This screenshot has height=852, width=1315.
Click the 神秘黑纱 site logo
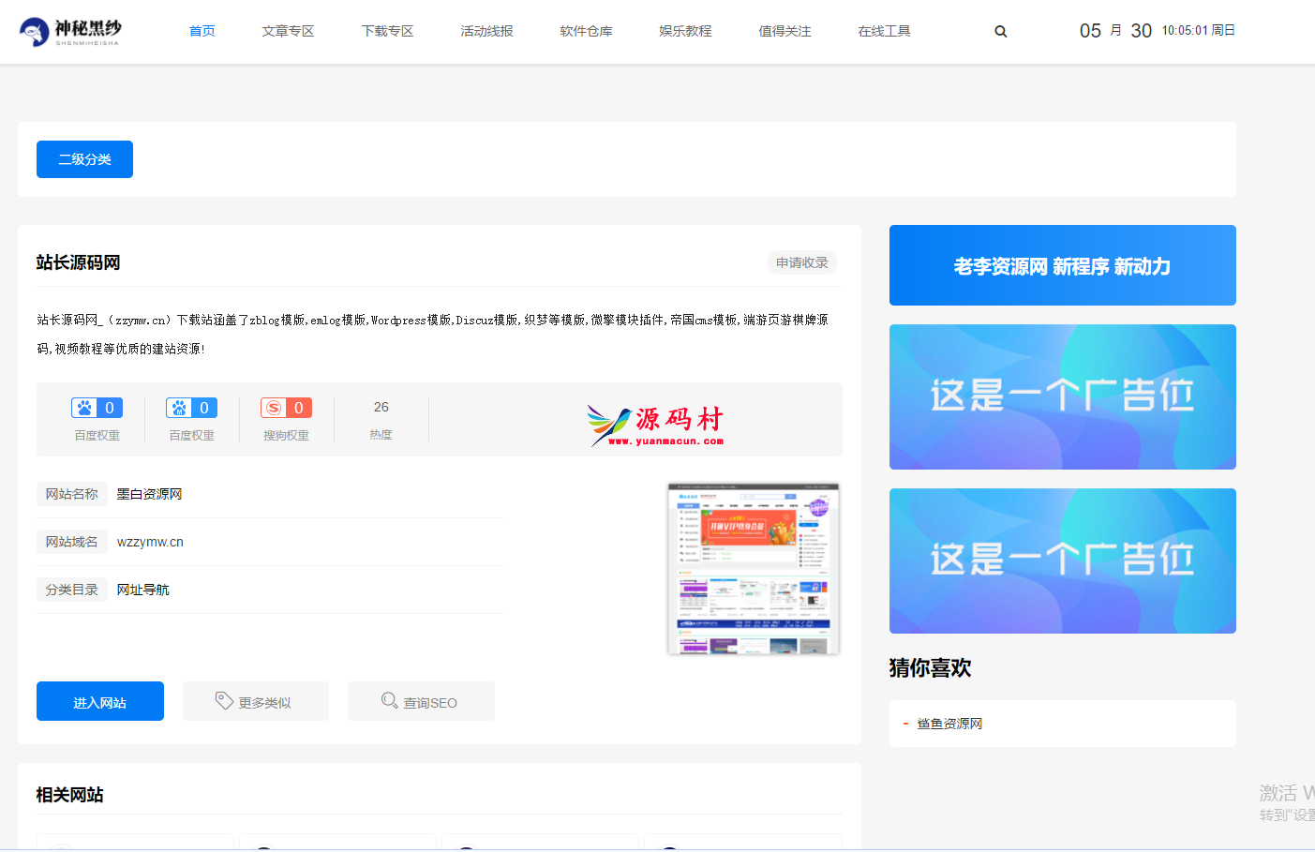point(70,32)
